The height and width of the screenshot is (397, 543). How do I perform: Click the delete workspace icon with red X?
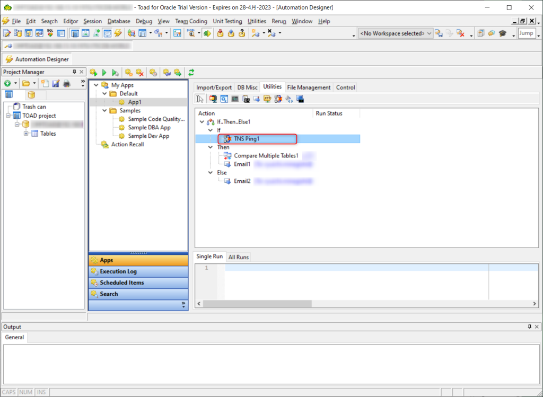click(460, 33)
